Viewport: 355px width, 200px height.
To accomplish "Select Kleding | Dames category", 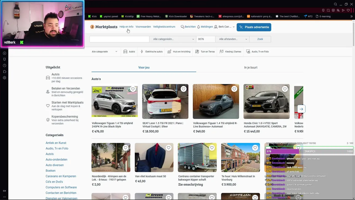I will 230,52.
